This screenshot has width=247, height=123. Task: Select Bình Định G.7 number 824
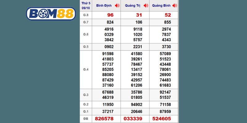[x=110, y=22]
